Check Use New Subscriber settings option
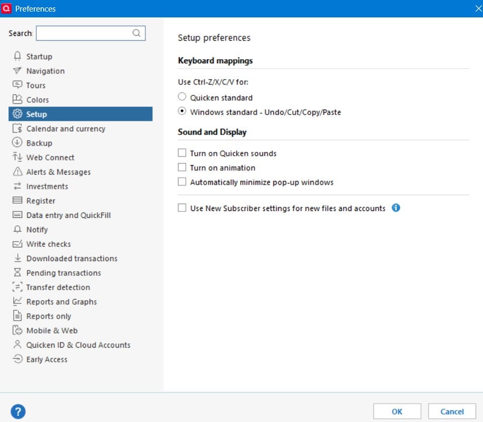The height and width of the screenshot is (422, 483). click(x=182, y=208)
